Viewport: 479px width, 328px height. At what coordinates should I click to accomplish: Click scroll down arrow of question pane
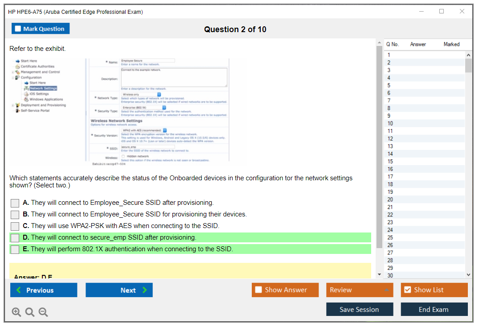pyautogui.click(x=379, y=274)
